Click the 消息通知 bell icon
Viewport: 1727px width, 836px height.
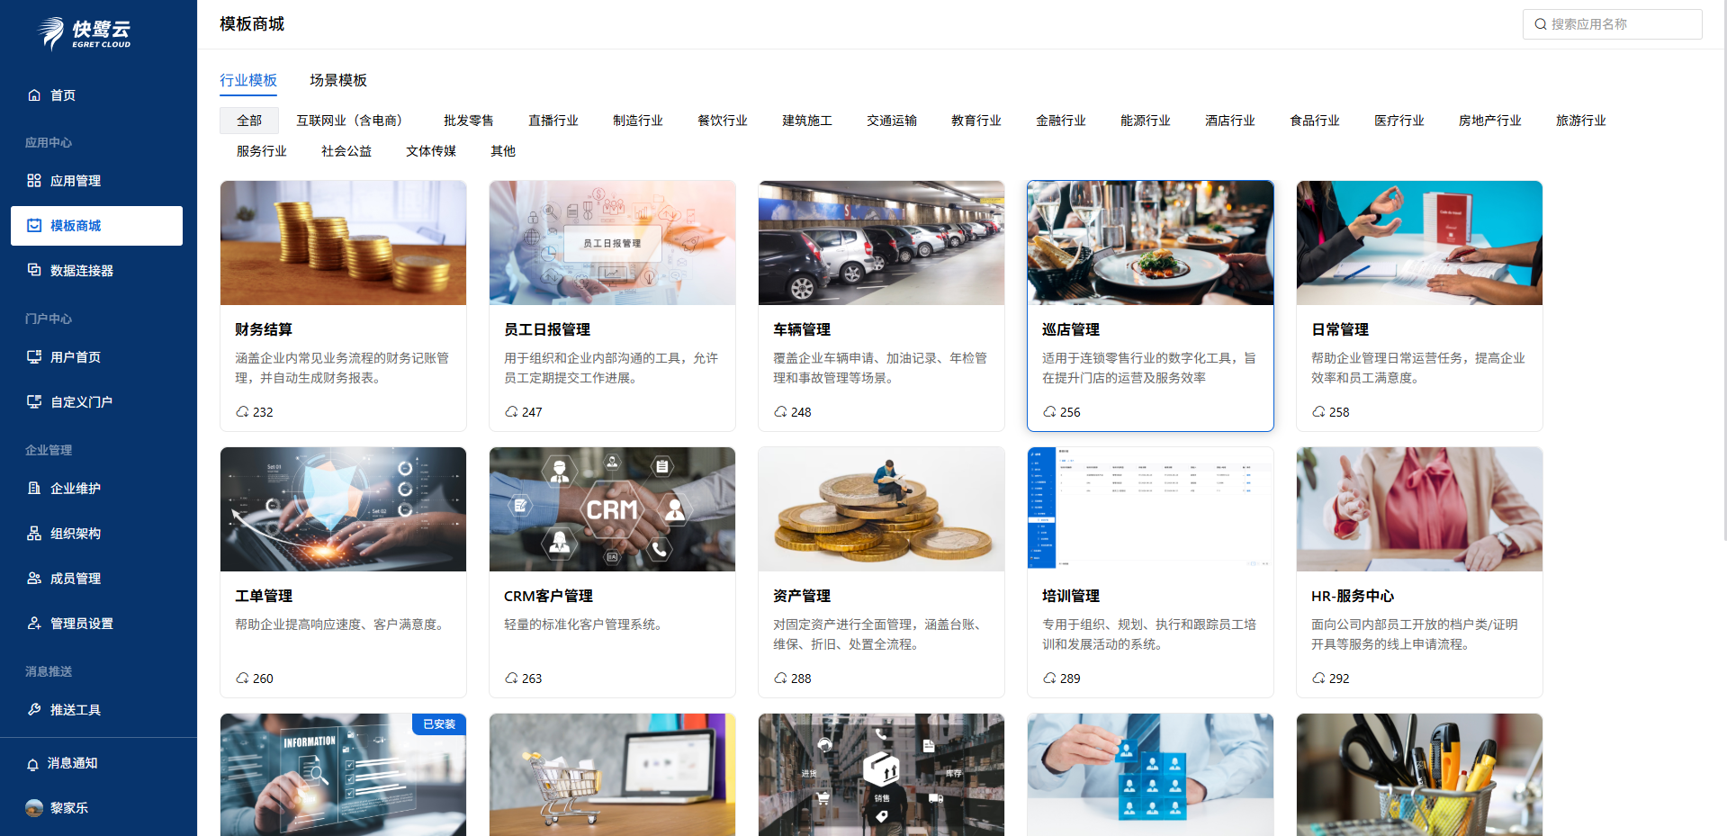coord(33,764)
